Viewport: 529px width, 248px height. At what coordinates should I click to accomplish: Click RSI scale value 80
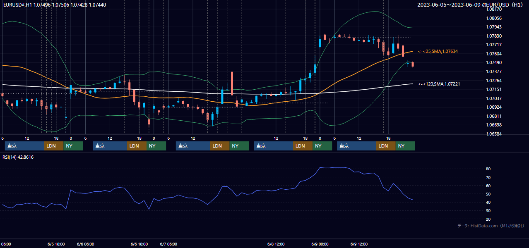click(x=488, y=169)
